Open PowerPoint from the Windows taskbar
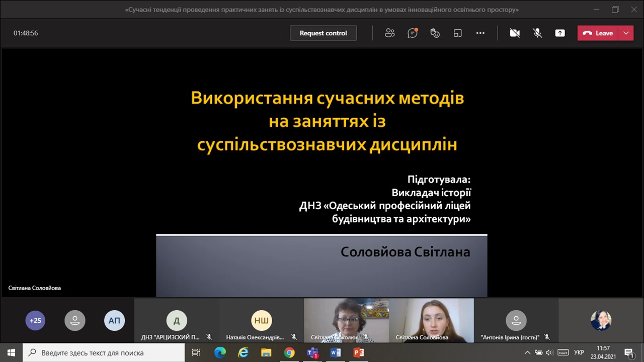644x362 pixels. click(359, 352)
